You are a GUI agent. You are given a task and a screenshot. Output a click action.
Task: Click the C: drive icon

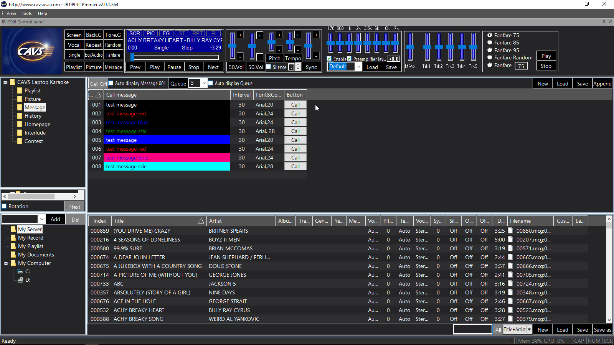pos(20,271)
